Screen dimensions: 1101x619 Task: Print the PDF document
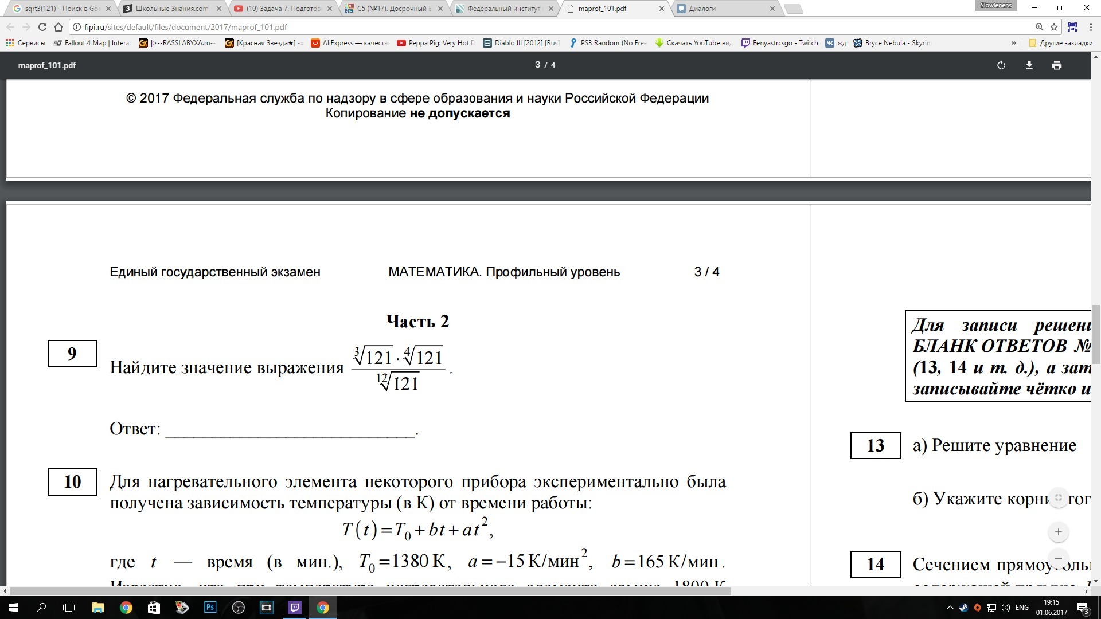click(x=1057, y=65)
